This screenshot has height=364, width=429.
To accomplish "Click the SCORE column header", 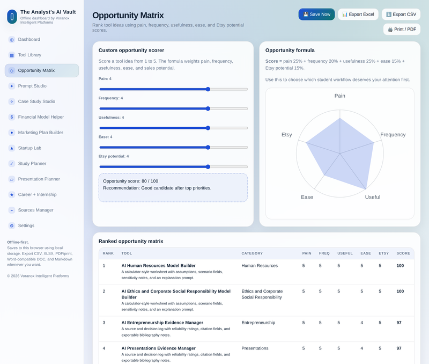I will click(403, 253).
